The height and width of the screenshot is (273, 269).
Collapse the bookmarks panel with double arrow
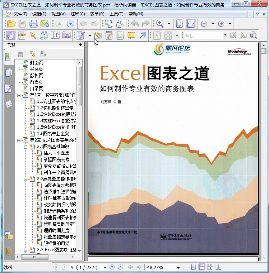pos(81,45)
